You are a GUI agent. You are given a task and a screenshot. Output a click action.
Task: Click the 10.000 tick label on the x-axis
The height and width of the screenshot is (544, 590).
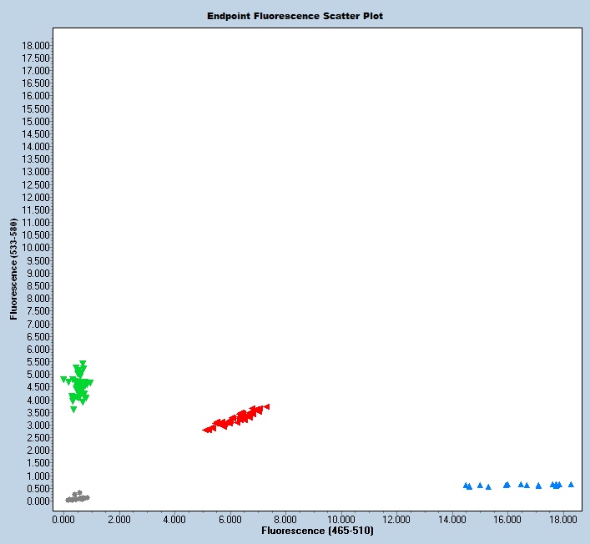[341, 518]
